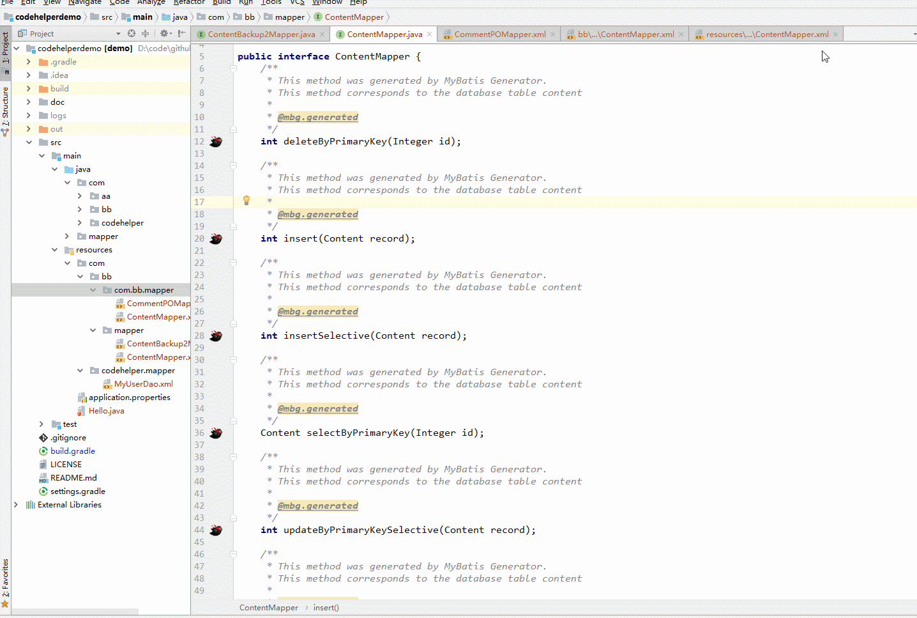The height and width of the screenshot is (618, 917).
Task: Click the yellow intention light bulb icon
Action: 246,201
